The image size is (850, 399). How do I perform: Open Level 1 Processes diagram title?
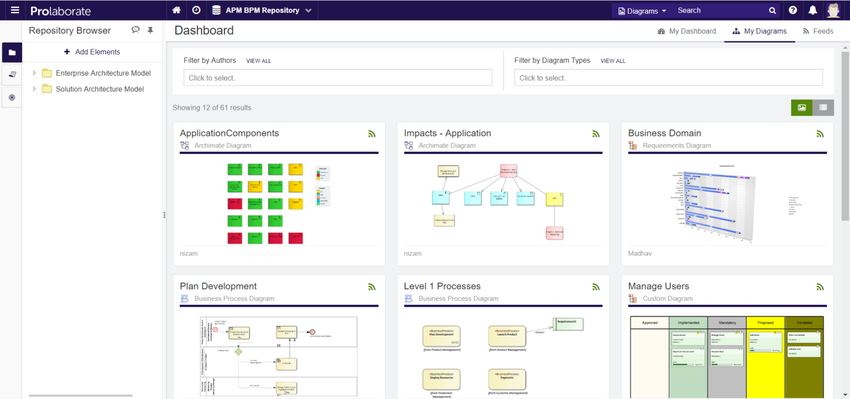pyautogui.click(x=442, y=286)
